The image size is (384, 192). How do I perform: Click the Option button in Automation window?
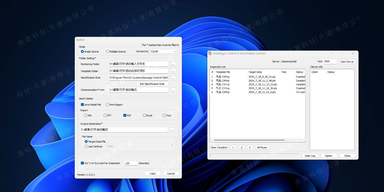coord(329,156)
